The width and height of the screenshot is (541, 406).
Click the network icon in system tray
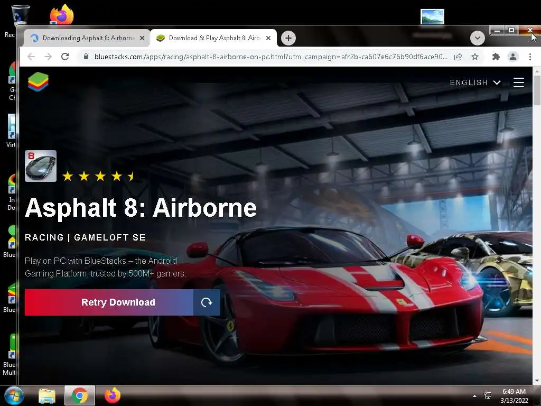[488, 395]
